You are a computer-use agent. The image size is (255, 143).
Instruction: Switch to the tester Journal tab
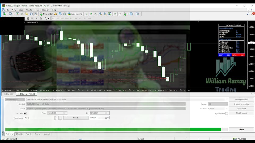[x=47, y=134]
